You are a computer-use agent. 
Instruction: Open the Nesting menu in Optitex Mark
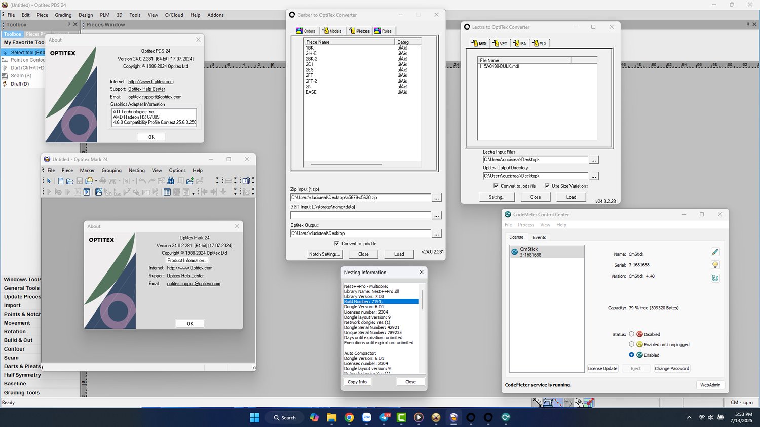(136, 170)
